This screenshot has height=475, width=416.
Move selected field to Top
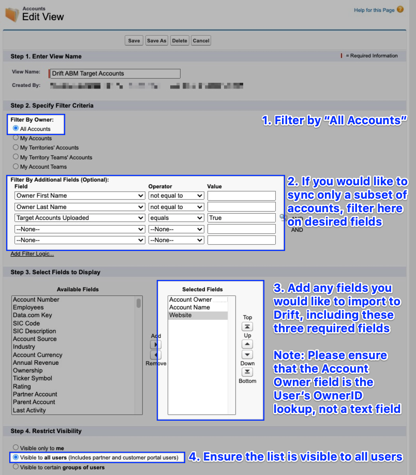(247, 326)
